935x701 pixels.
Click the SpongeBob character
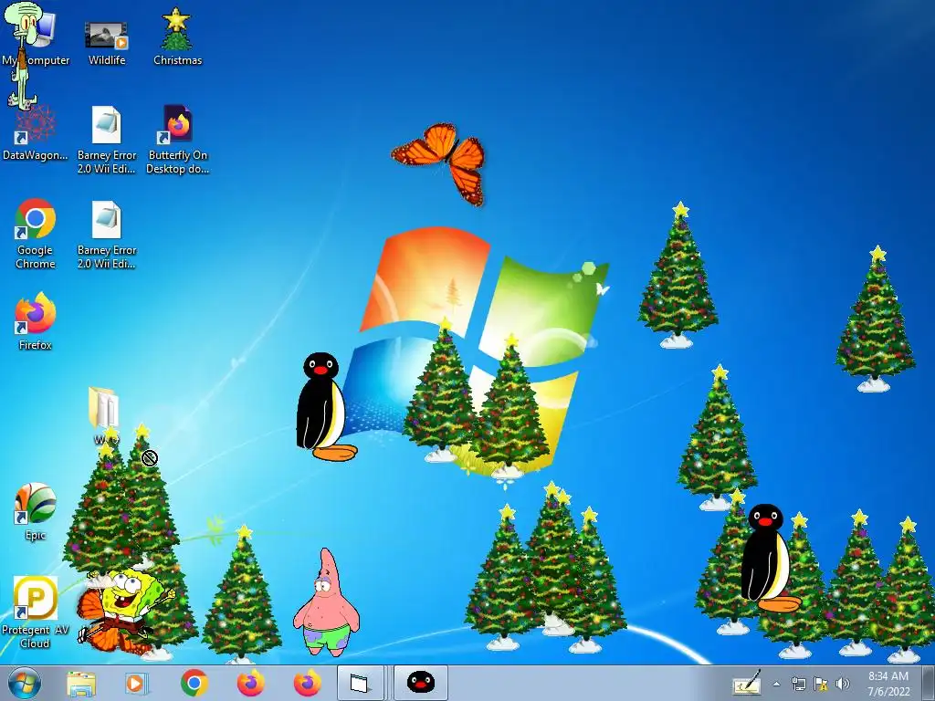126,603
